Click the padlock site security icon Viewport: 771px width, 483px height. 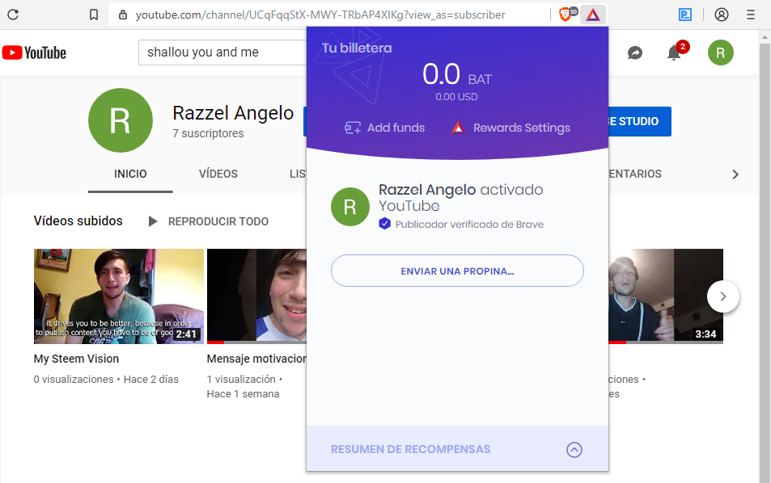[123, 15]
